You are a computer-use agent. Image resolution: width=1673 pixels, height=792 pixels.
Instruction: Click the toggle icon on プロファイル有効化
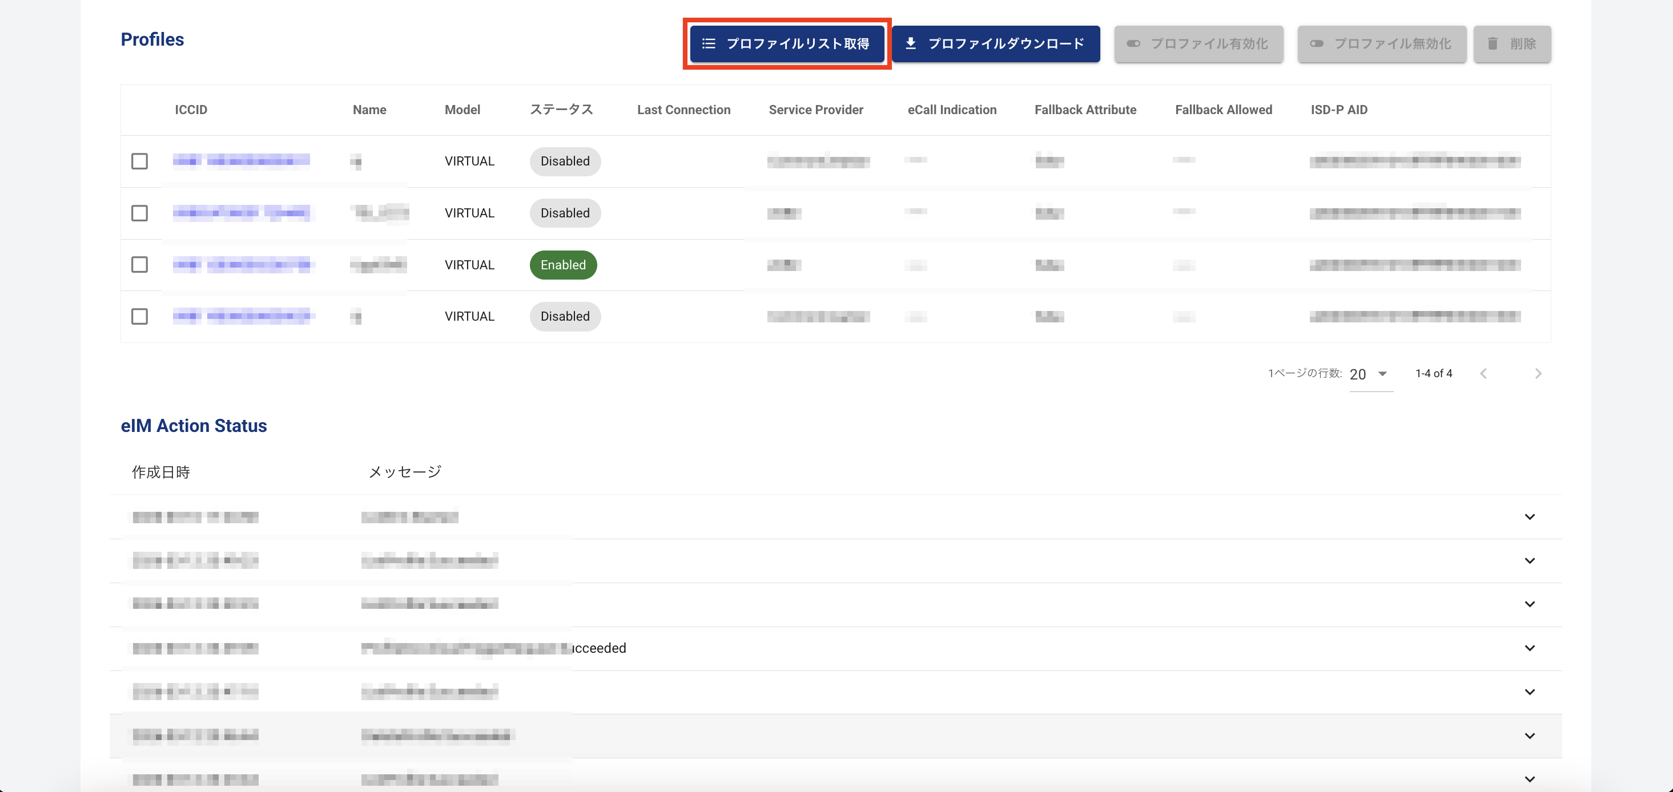click(x=1133, y=43)
